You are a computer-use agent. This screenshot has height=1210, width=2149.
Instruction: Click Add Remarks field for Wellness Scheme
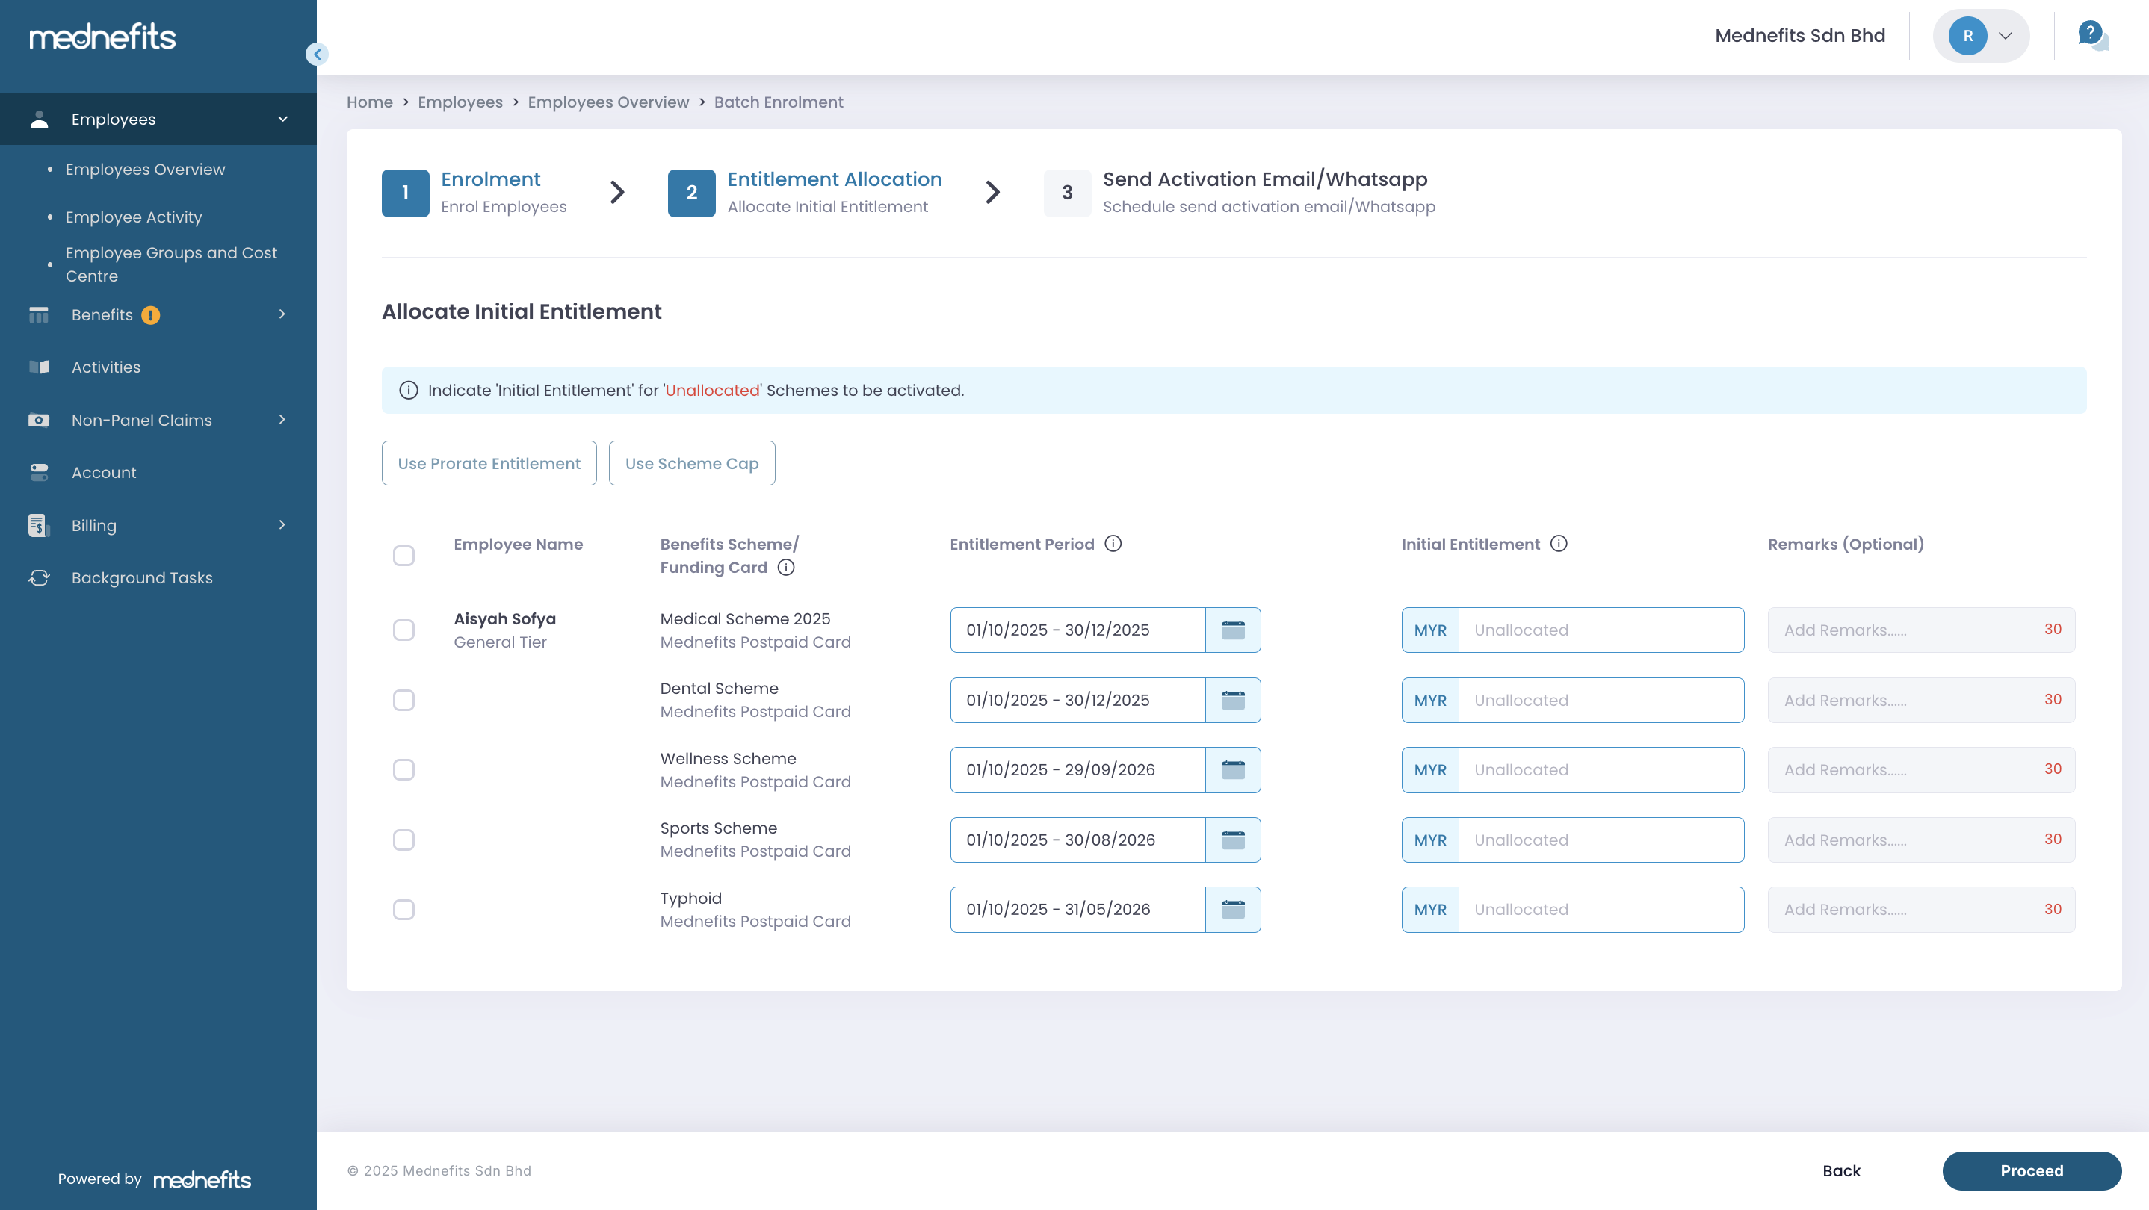coord(1902,770)
